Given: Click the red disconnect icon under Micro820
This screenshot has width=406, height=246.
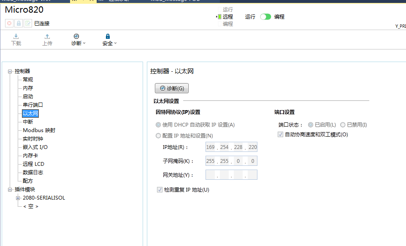Looking at the screenshot, I should click(9, 23).
